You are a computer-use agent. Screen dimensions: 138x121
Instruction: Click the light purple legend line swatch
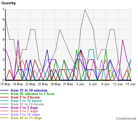[5, 114]
